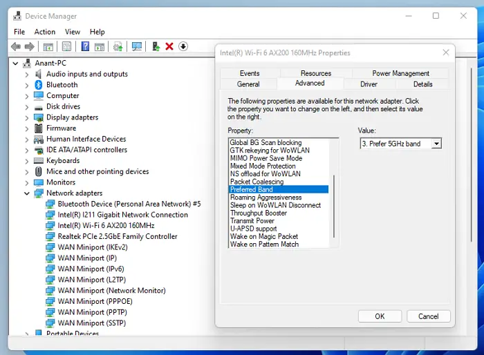Click the Back arrow toolbar icon
The height and width of the screenshot is (355, 484).
coord(16,47)
